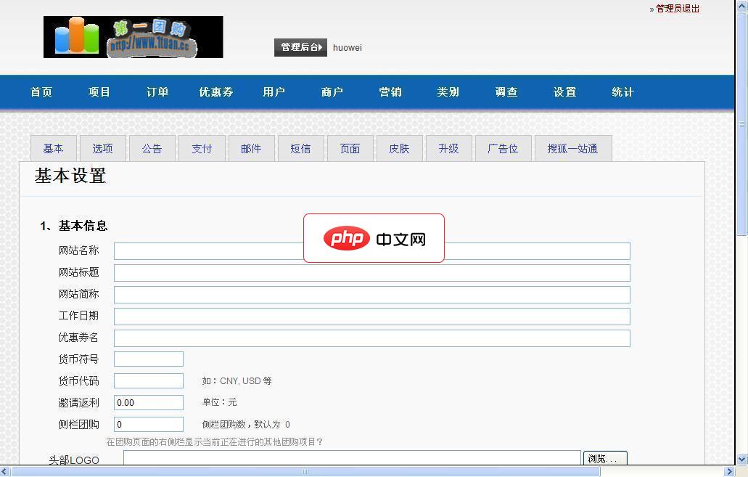
Task: Open the 短信 settings tab
Action: point(301,148)
